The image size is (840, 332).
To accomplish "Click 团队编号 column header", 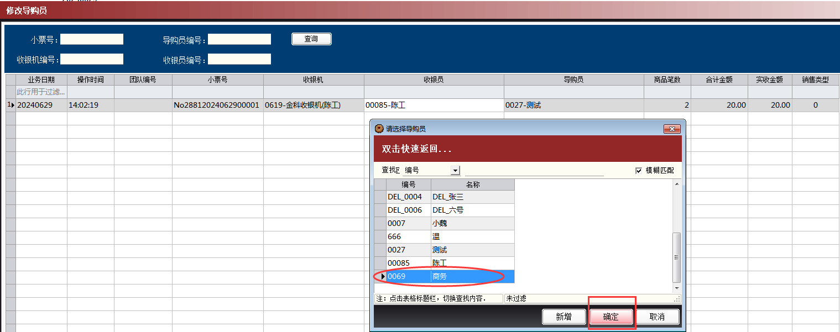I will point(143,80).
